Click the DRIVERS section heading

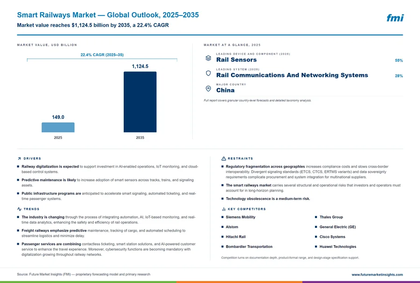(x=32, y=159)
